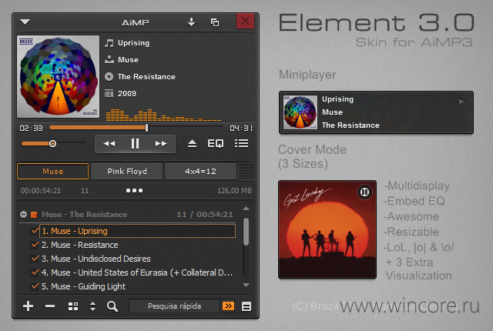The width and height of the screenshot is (493, 331).
Task: Skip to next track
Action: (161, 144)
